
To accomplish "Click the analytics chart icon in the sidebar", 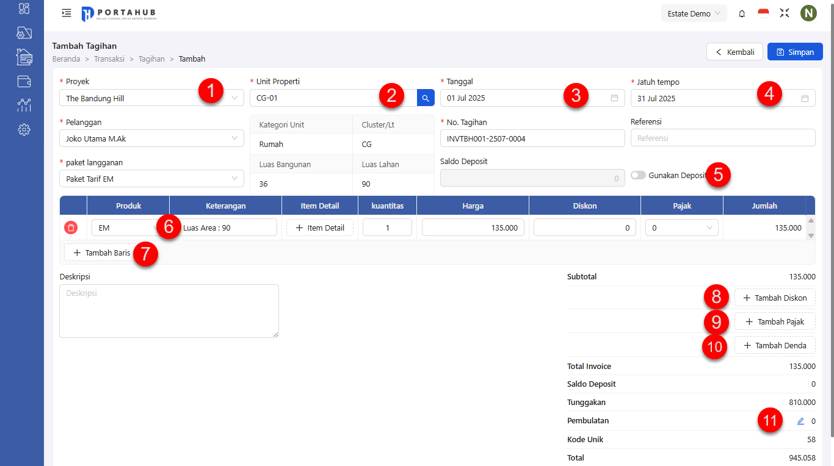I will tap(23, 105).
